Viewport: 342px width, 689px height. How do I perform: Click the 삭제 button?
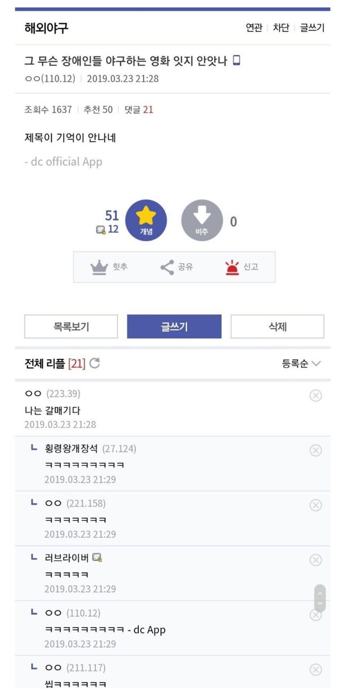coord(277,327)
